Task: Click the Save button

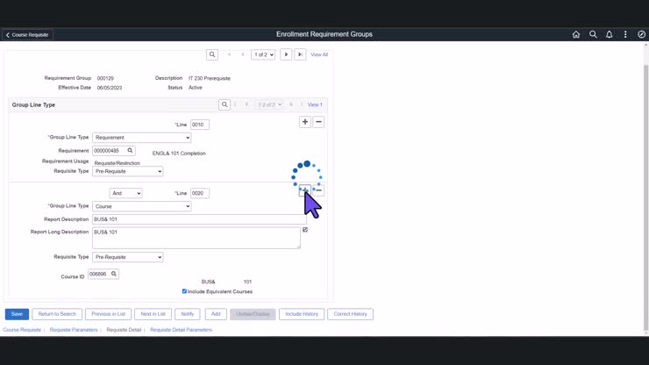Action: coord(17,314)
